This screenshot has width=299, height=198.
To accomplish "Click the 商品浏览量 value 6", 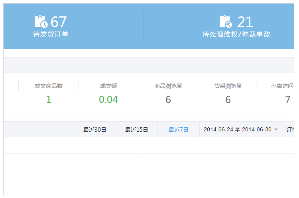I will [168, 99].
